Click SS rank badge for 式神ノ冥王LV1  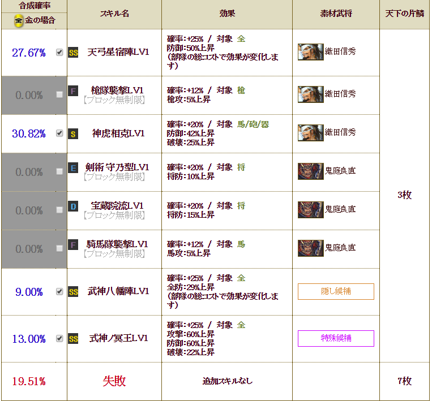tap(73, 339)
